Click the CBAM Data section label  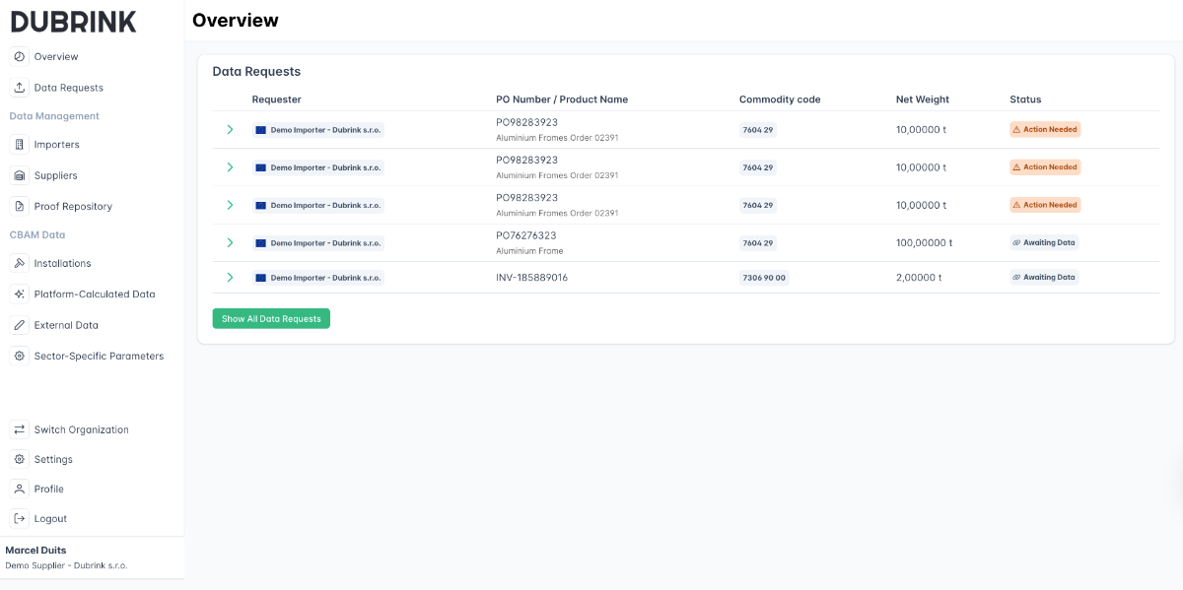coord(37,234)
